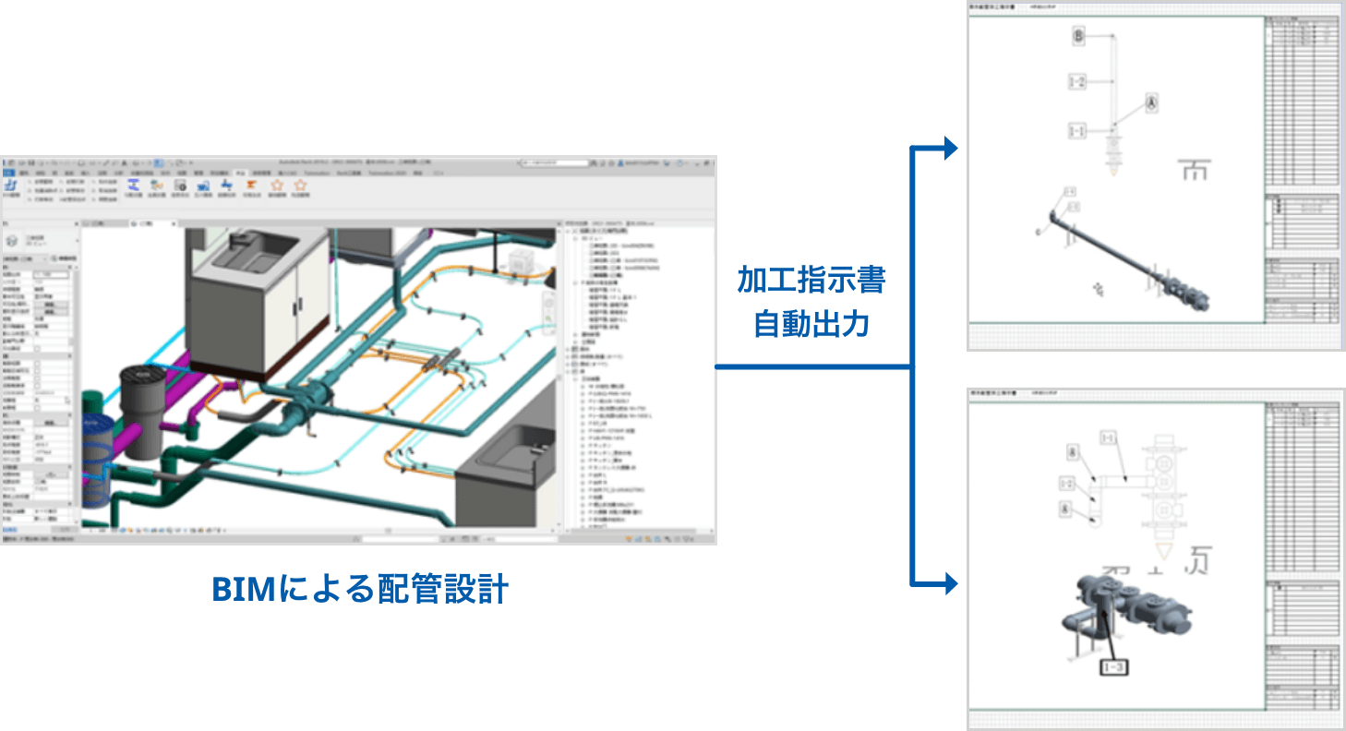Collapse the root views node in Project Browser
This screenshot has height=731, width=1346.
click(x=568, y=231)
